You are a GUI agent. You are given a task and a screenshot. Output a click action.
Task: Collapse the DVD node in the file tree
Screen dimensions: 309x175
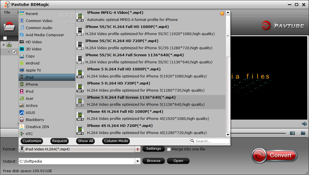(x=3, y=45)
